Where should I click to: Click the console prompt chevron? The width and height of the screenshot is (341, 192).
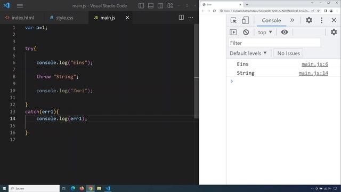coord(232,82)
